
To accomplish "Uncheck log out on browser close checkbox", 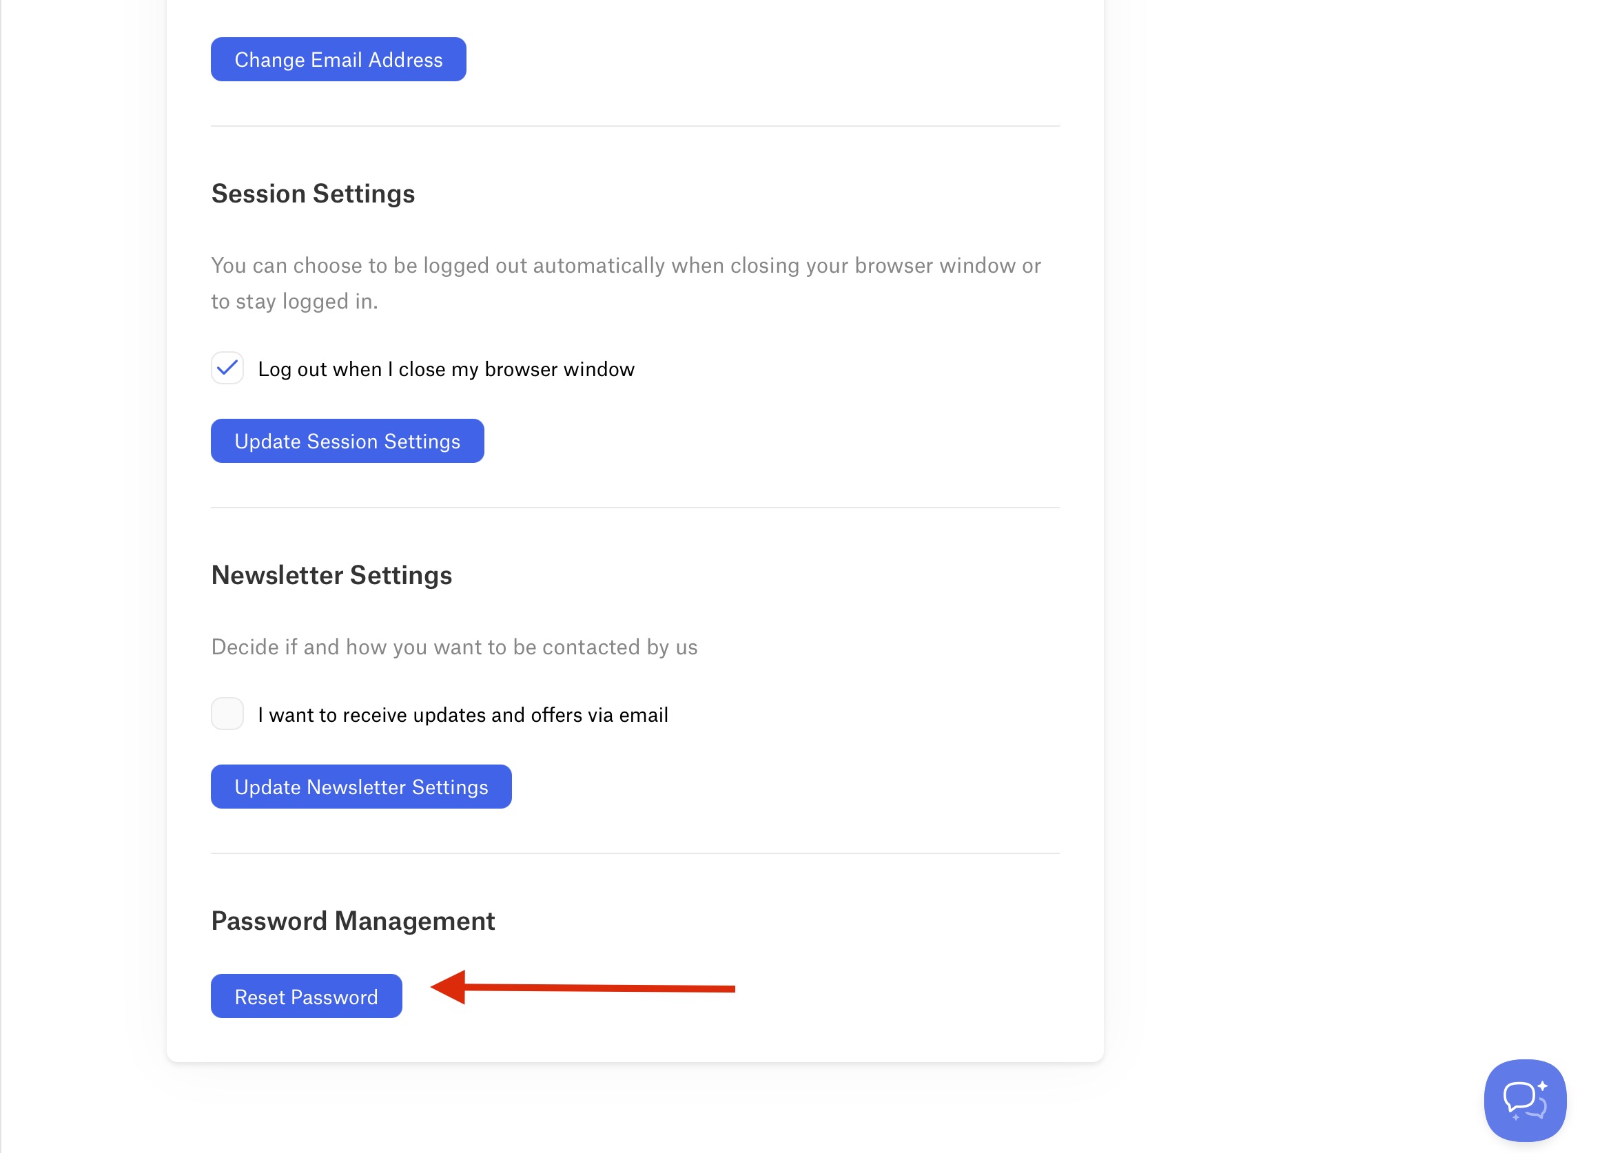I will click(227, 368).
